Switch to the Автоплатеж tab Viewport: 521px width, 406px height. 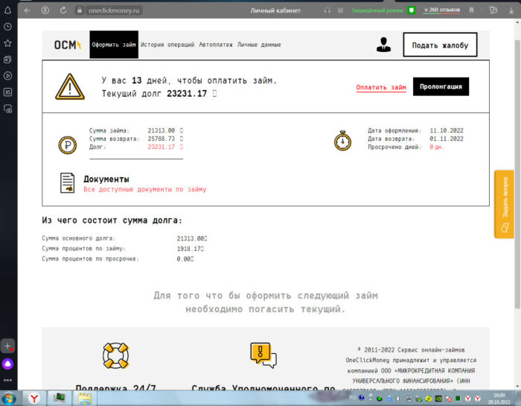tap(216, 45)
